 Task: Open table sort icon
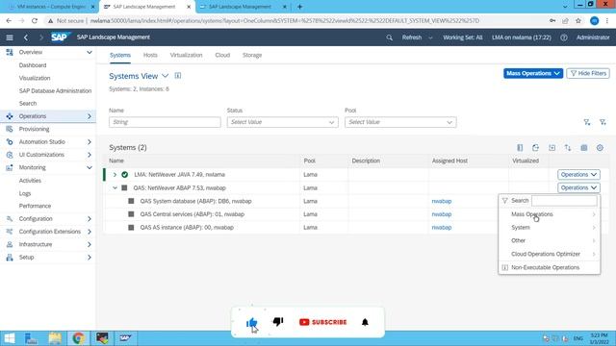point(568,148)
